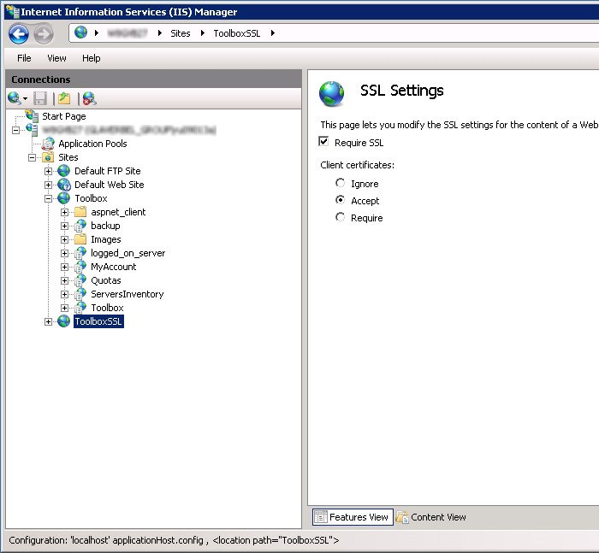Click the Up folder icon in Connections toolbar
This screenshot has height=553, width=599.
(63, 98)
